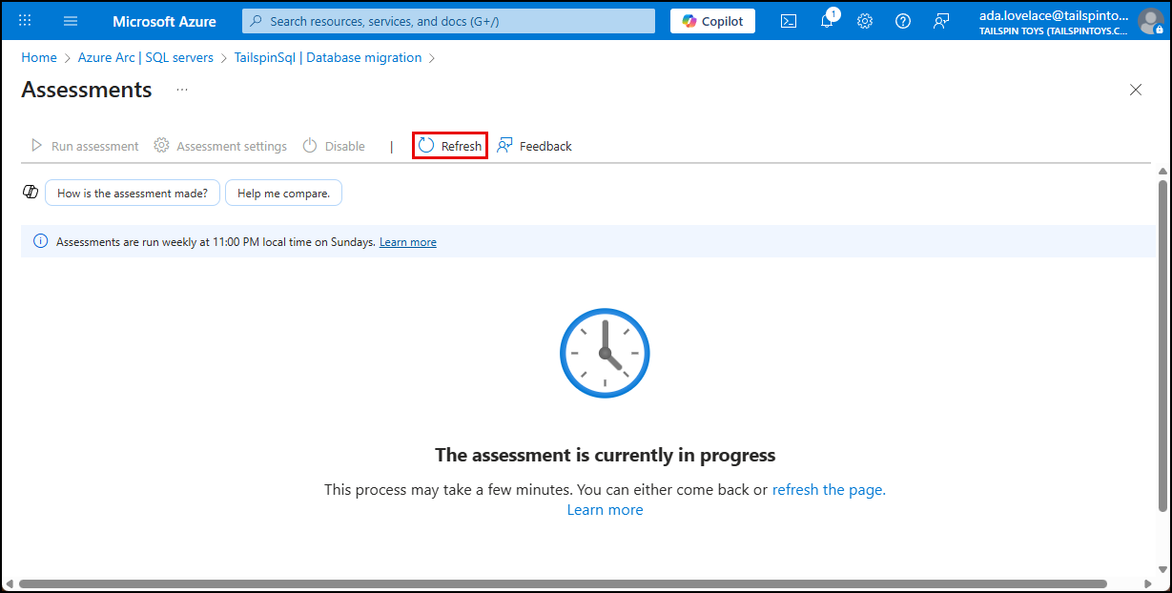Click the Copilot sparkle icon near suggestions

pos(30,192)
